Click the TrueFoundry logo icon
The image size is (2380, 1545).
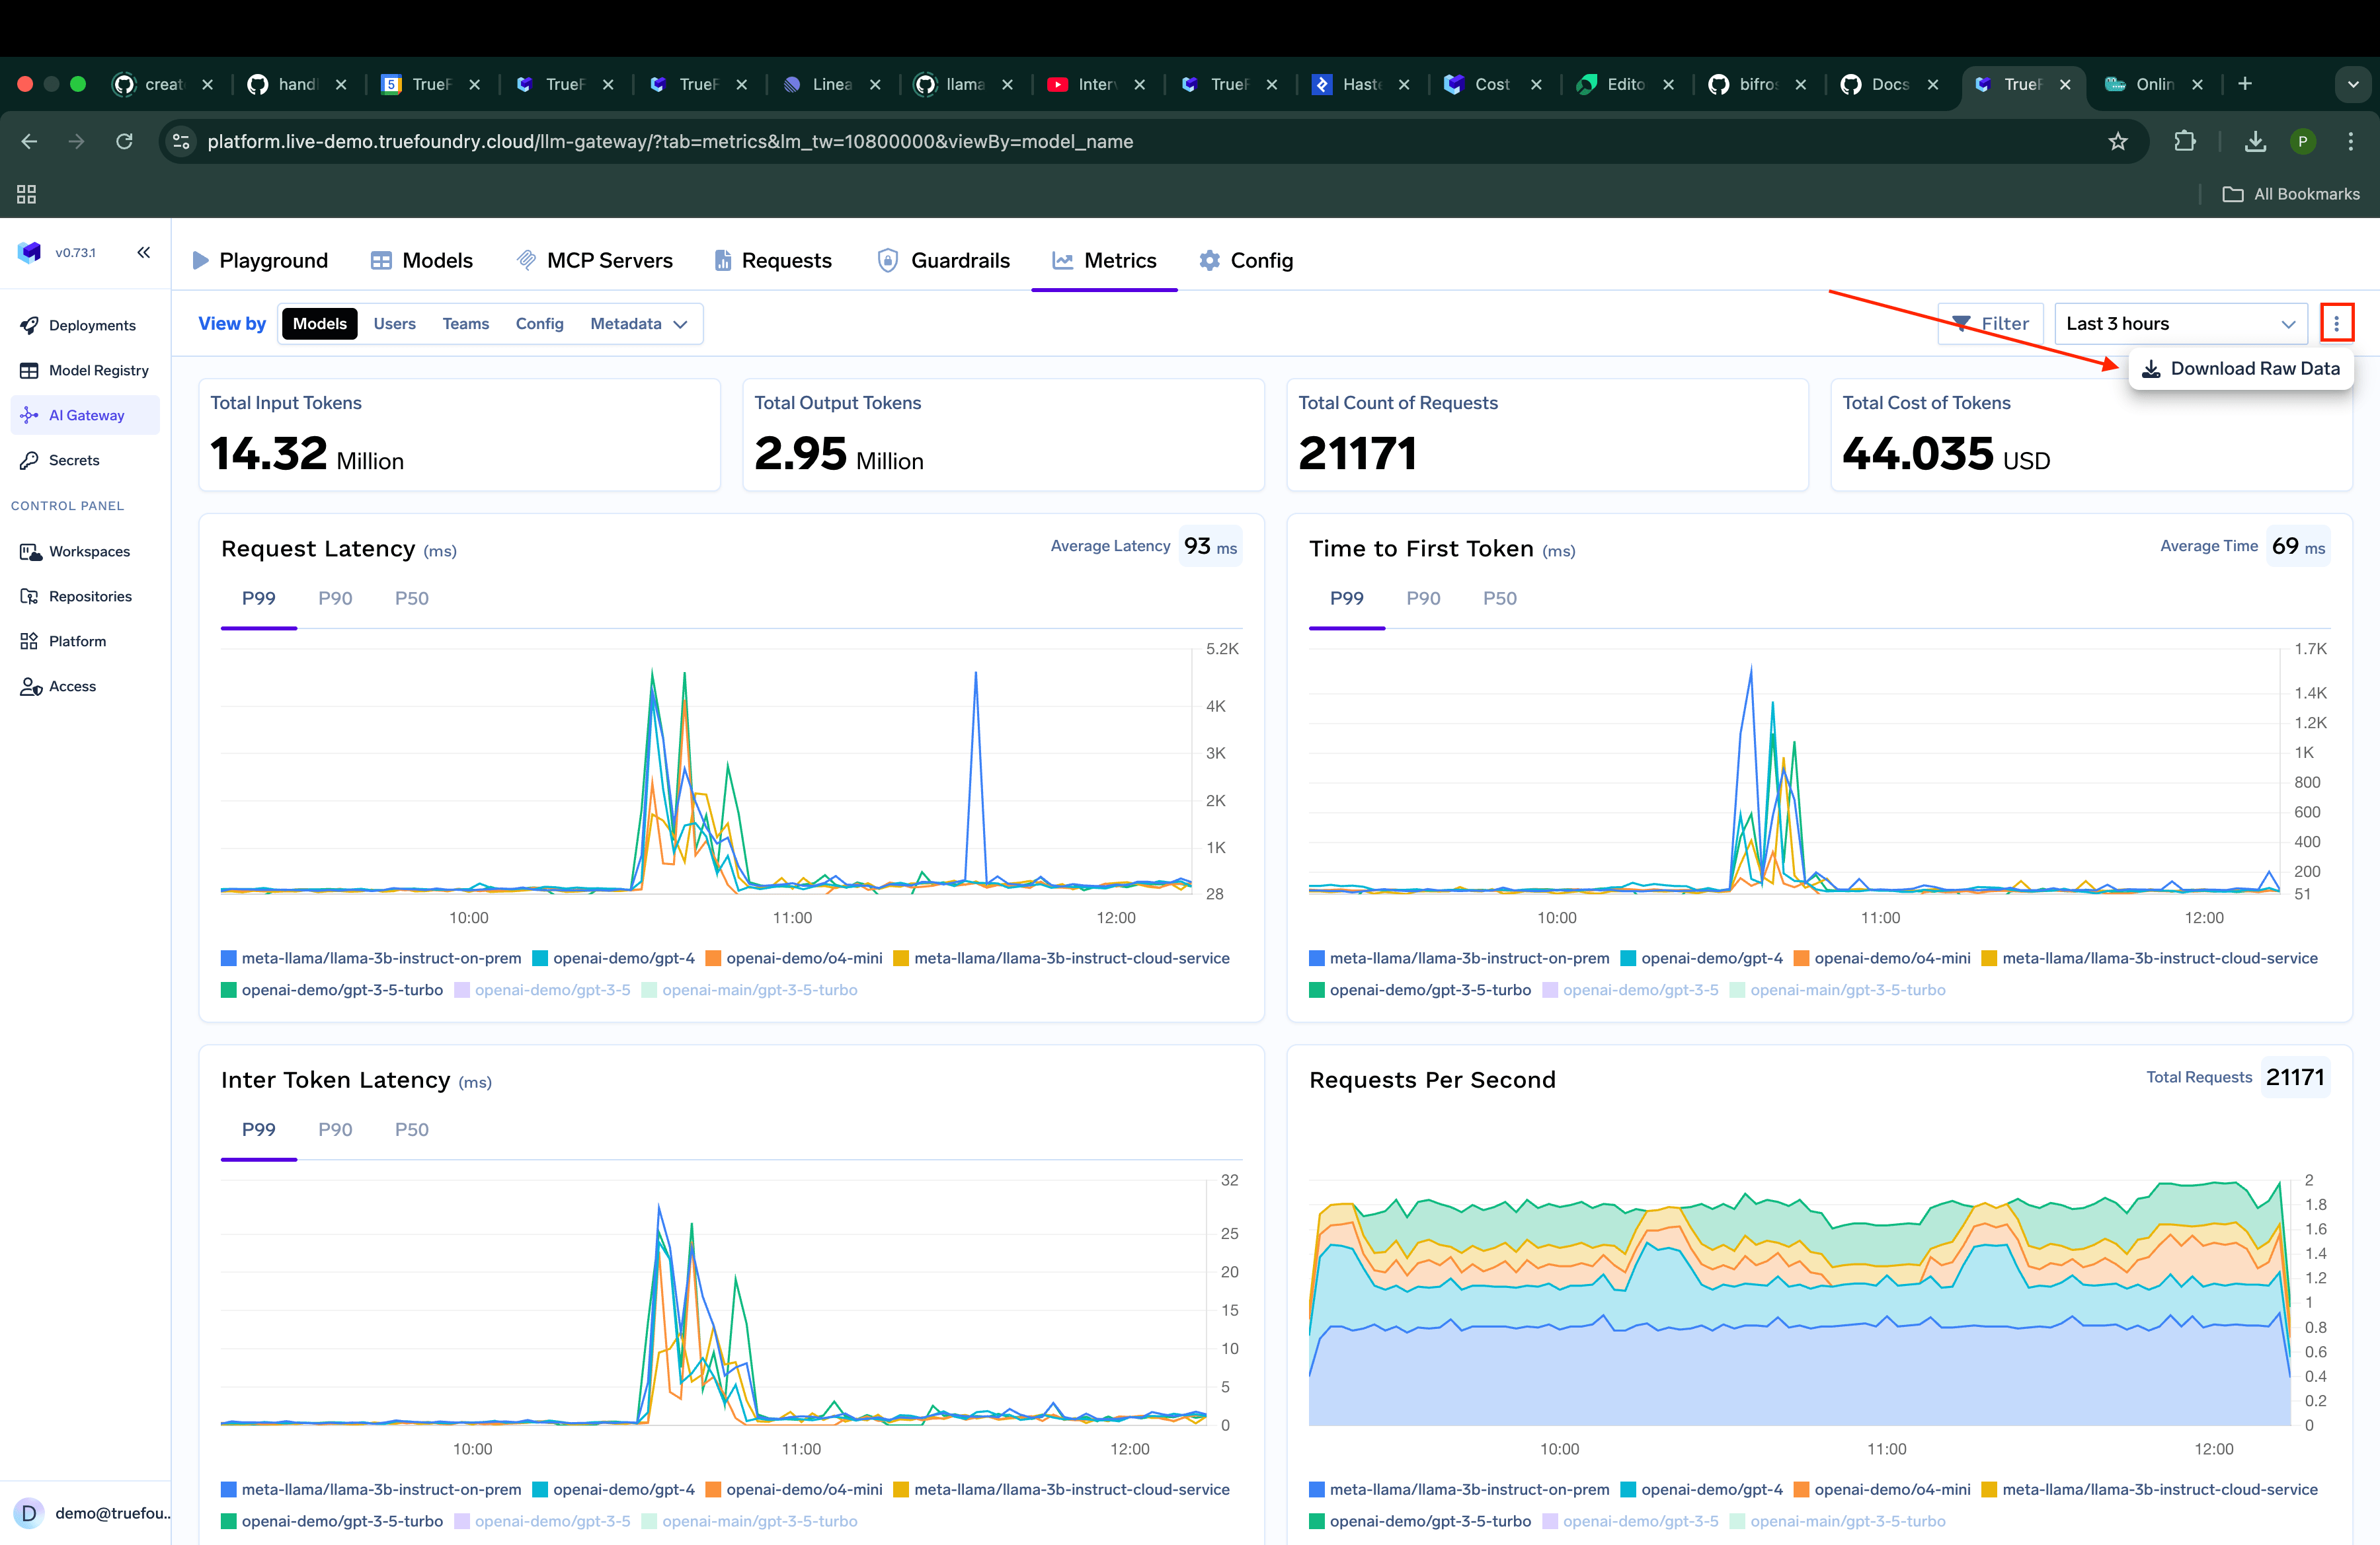(x=30, y=253)
